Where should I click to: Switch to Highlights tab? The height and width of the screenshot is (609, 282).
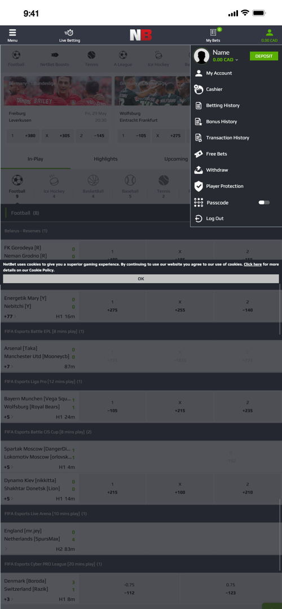pos(105,159)
